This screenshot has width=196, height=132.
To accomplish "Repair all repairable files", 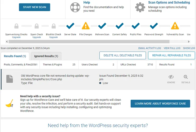I will (171, 55).
